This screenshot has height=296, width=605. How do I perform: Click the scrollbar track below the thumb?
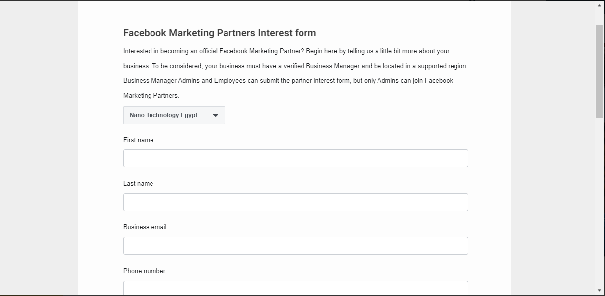pos(600,201)
